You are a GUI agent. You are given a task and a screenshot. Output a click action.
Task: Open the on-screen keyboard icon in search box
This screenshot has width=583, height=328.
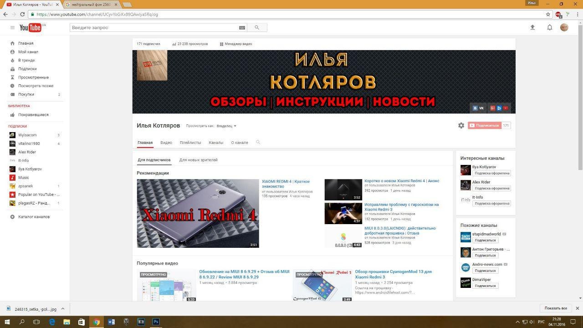pyautogui.click(x=242, y=28)
